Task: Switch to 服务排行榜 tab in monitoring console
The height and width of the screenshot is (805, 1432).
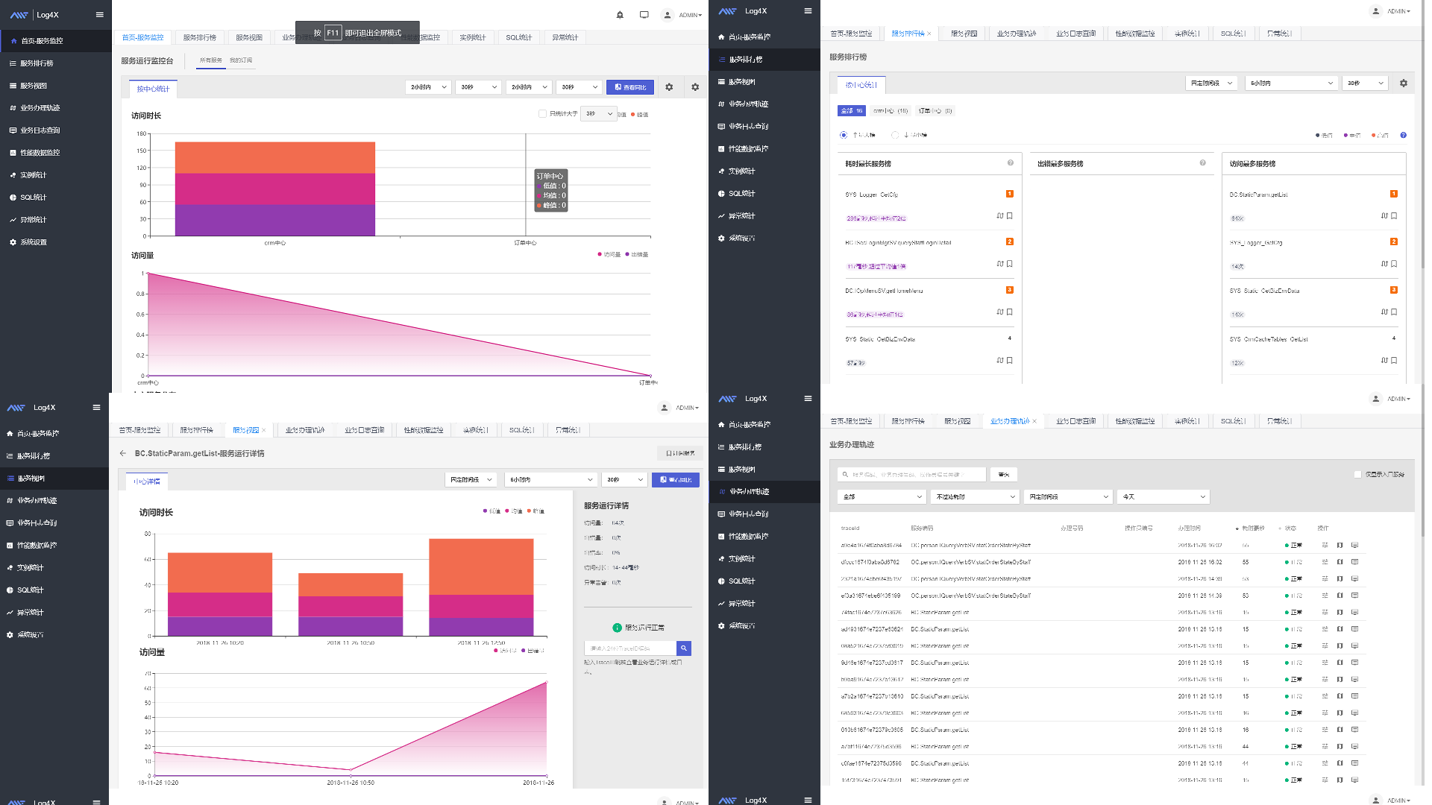Action: coord(200,37)
